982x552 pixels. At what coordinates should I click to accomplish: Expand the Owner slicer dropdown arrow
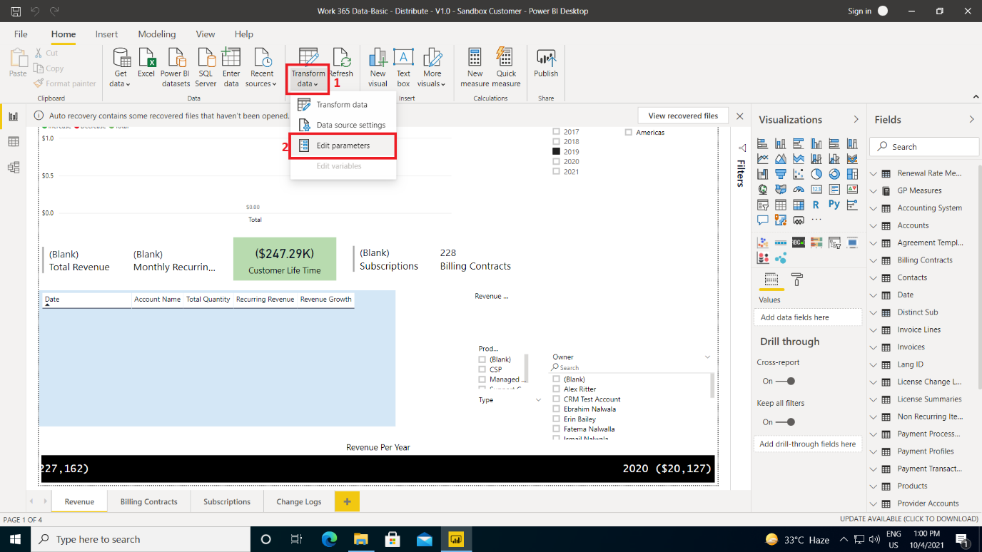pyautogui.click(x=707, y=357)
